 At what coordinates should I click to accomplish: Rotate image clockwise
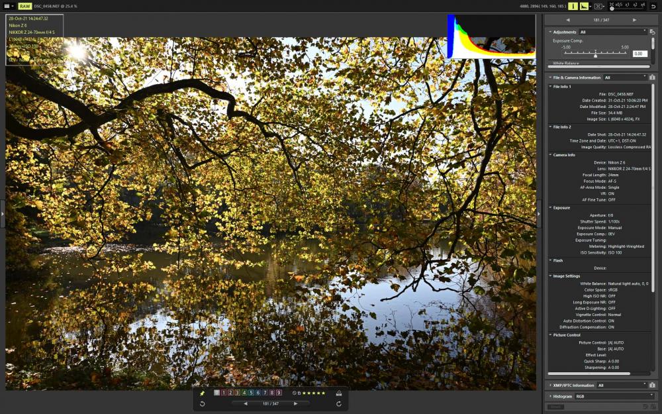[x=338, y=404]
